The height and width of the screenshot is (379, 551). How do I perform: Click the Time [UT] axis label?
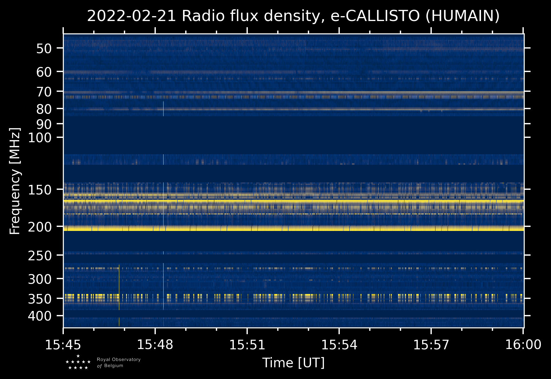coord(293,363)
